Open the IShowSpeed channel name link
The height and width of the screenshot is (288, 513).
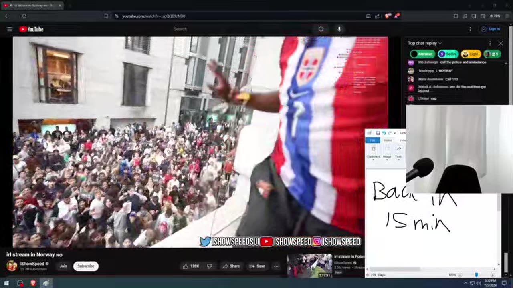pos(32,264)
